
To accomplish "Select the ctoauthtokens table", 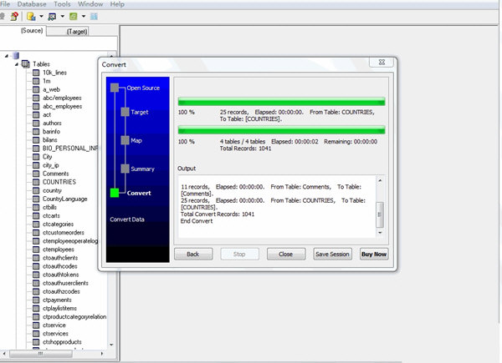I will (60, 275).
